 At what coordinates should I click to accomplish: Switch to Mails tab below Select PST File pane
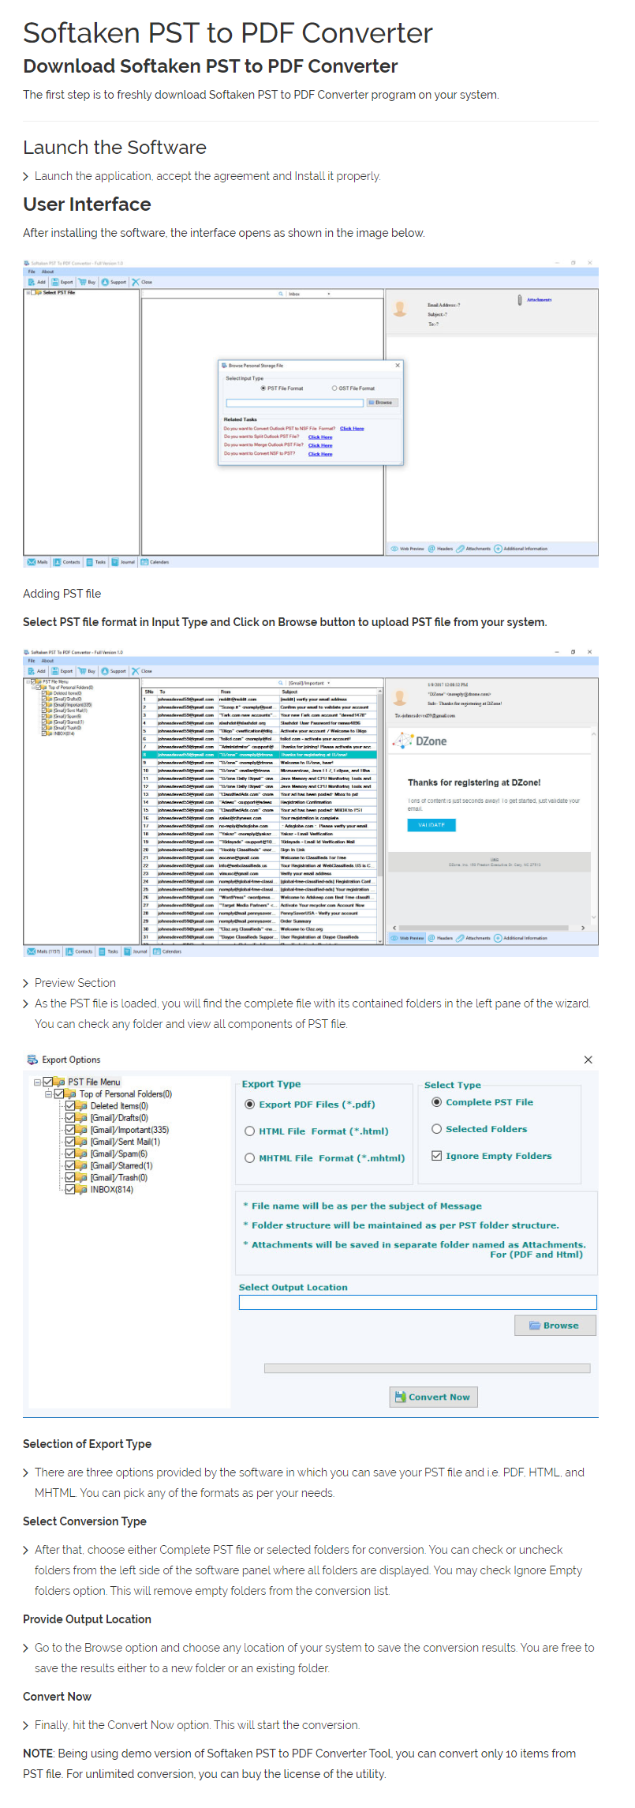37,562
